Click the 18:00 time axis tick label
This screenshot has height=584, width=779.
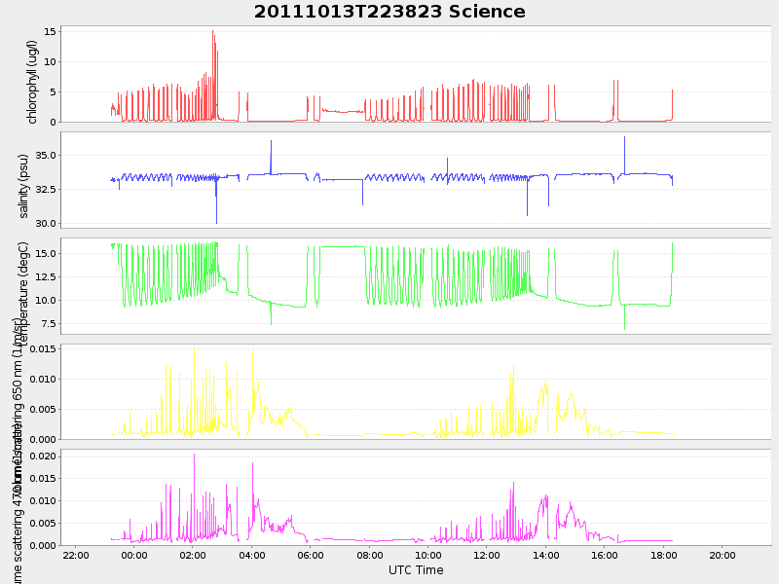click(664, 555)
